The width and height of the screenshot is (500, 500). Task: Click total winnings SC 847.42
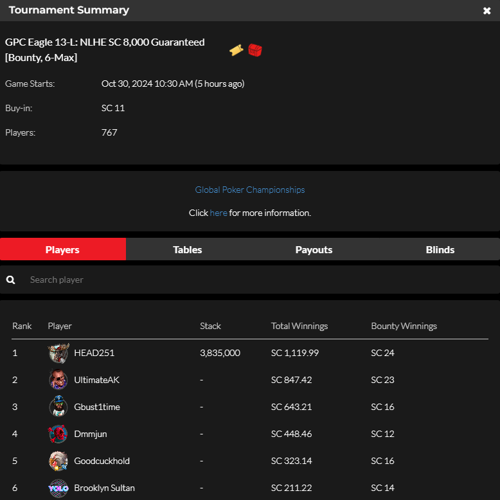point(292,380)
